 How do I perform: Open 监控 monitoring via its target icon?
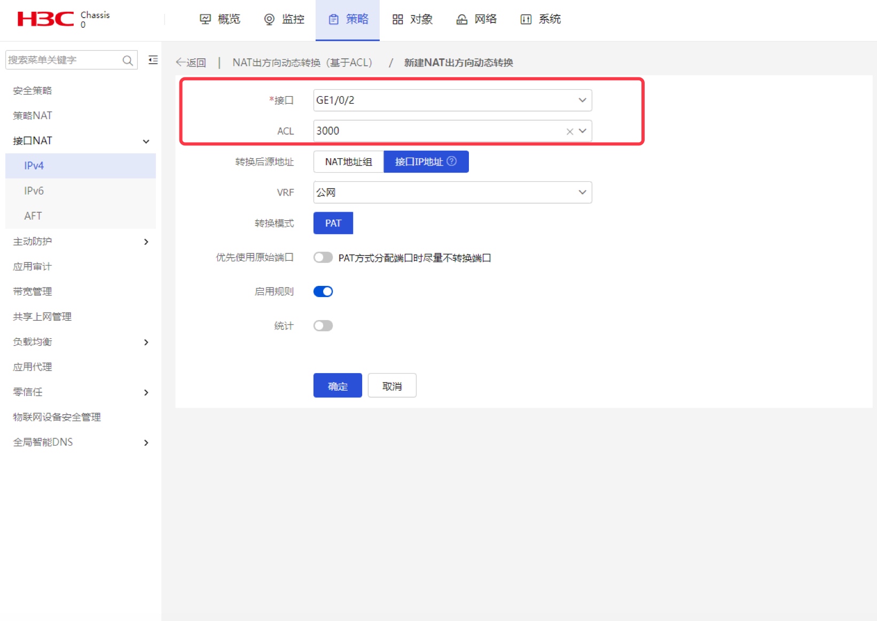(x=269, y=20)
